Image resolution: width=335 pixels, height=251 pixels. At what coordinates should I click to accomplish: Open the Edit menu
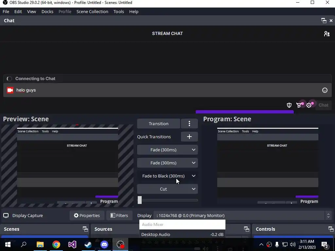pyautogui.click(x=18, y=11)
